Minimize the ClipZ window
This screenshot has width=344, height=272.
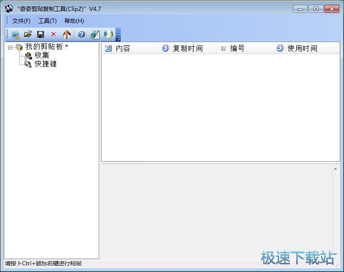click(x=300, y=9)
